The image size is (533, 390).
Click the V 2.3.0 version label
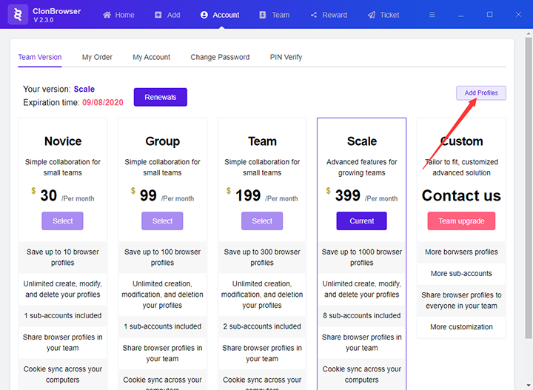pyautogui.click(x=44, y=20)
